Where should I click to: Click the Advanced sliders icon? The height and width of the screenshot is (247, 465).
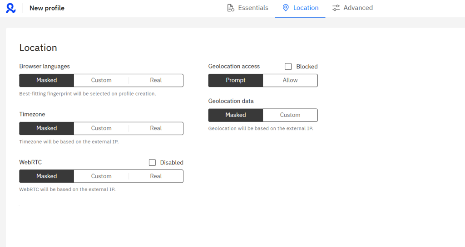pos(336,8)
